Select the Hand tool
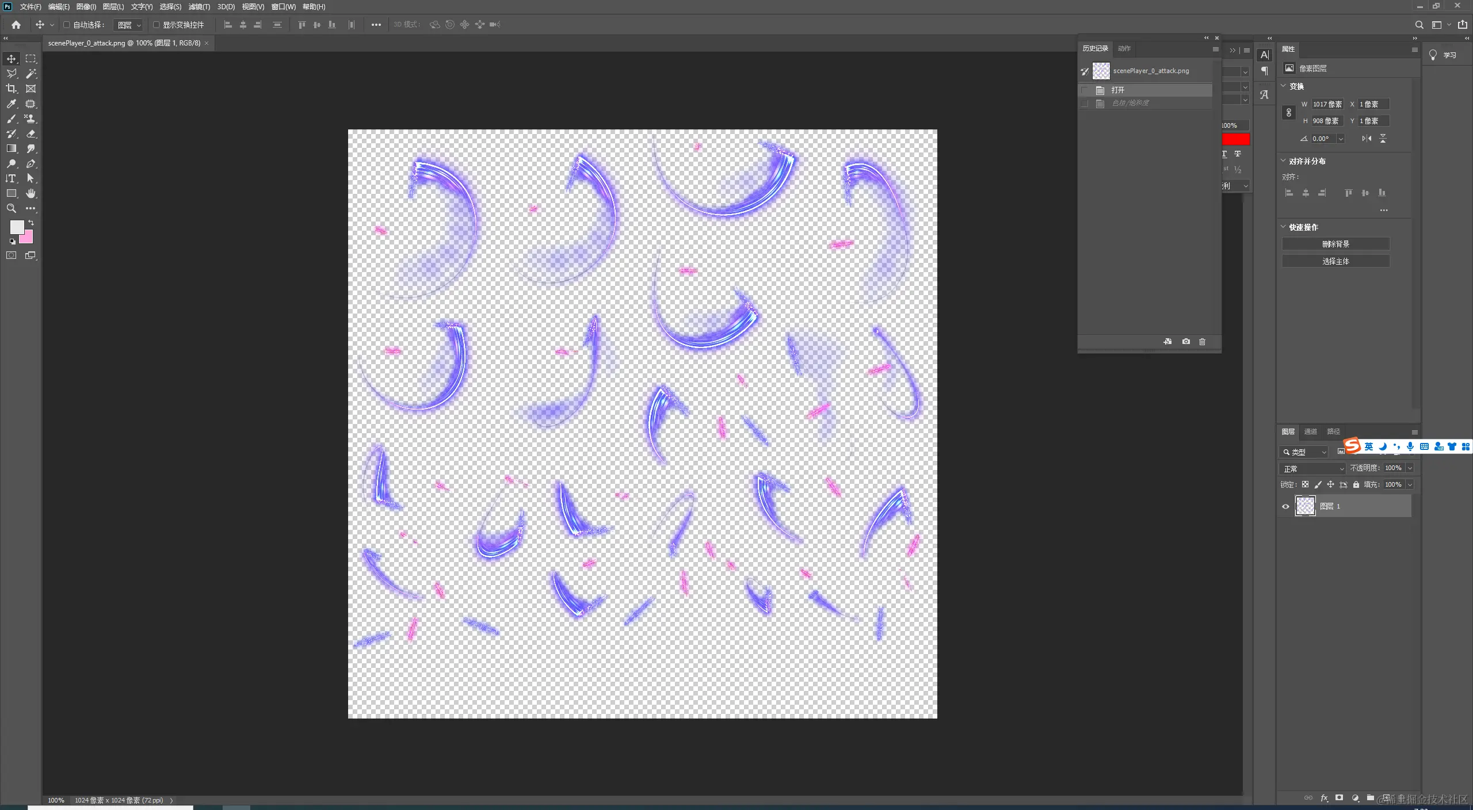The width and height of the screenshot is (1473, 810). click(x=30, y=193)
